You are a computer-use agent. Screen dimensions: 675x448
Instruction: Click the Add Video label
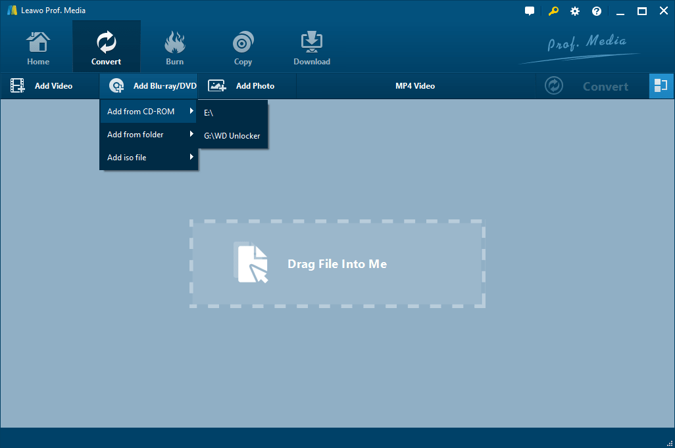pos(54,86)
